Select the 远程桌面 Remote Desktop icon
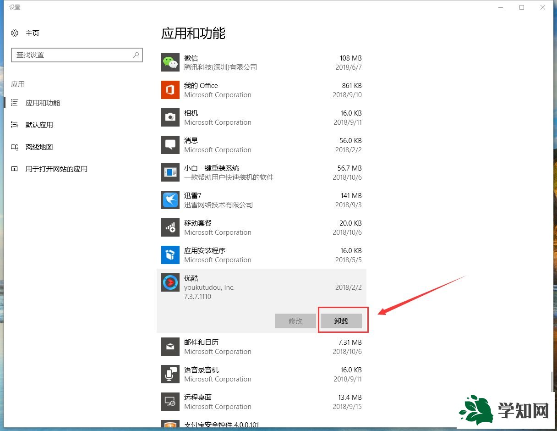 [x=170, y=402]
